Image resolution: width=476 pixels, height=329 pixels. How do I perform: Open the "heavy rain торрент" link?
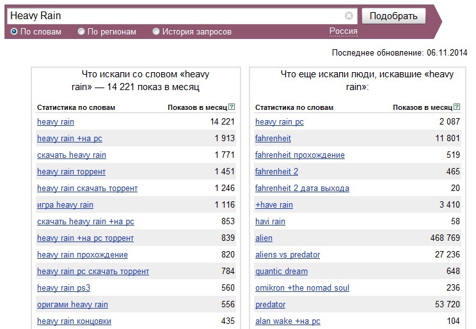click(x=72, y=172)
